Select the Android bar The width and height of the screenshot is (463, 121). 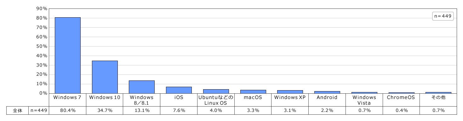coord(328,92)
